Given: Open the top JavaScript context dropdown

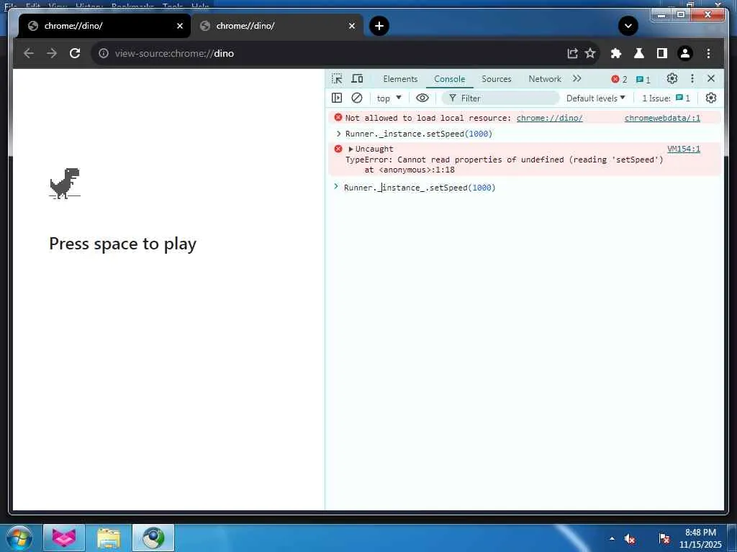Looking at the screenshot, I should coord(389,98).
